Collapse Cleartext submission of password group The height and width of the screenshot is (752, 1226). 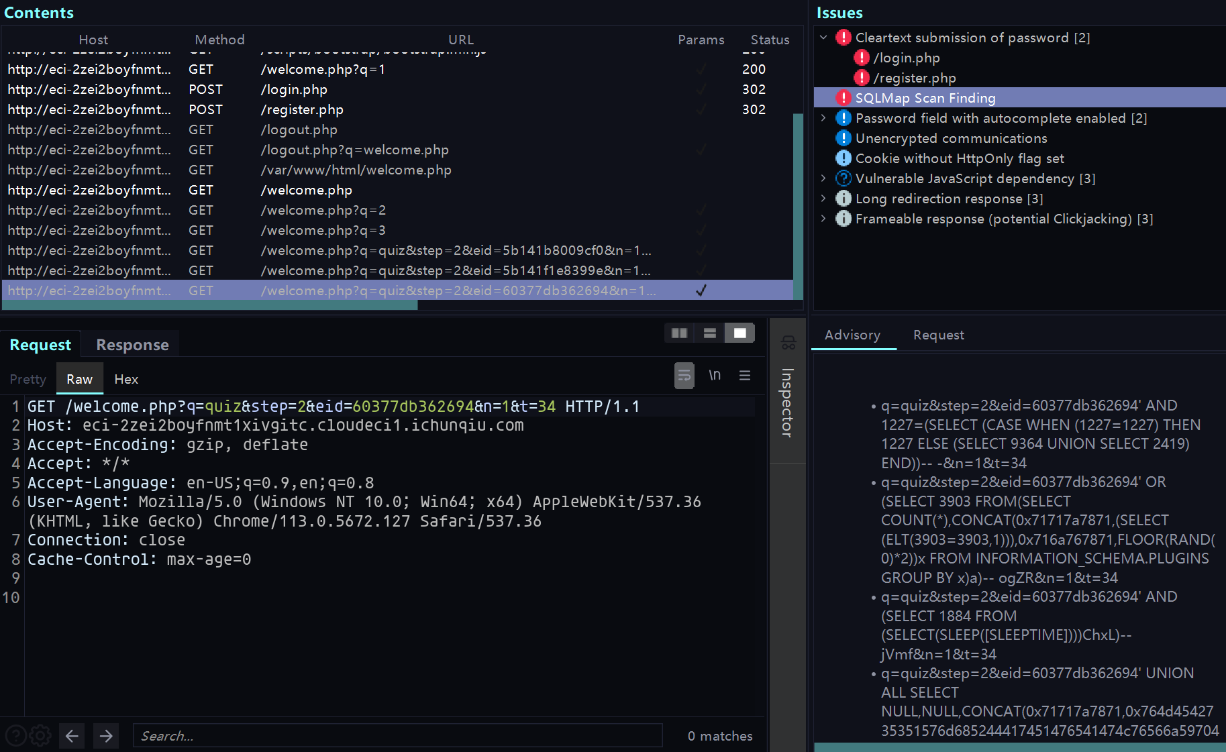pyautogui.click(x=823, y=38)
